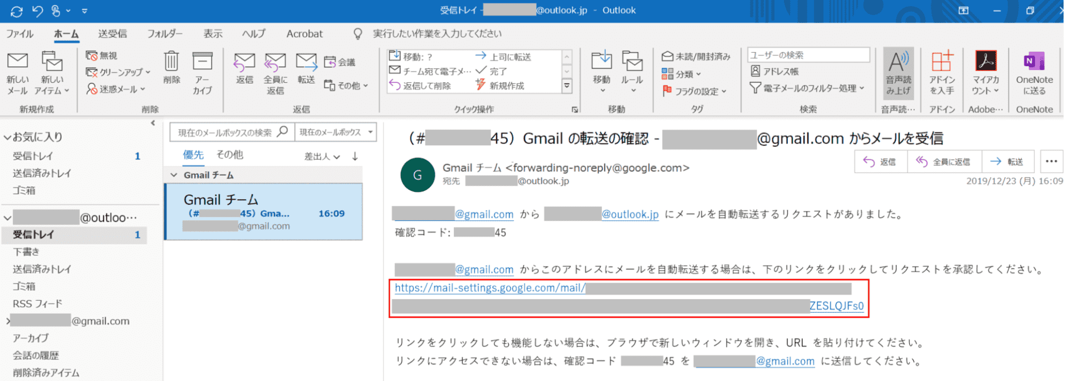Switch to the Acrobat ribbon tab
Viewport: 1069px width, 381px height.
[305, 33]
